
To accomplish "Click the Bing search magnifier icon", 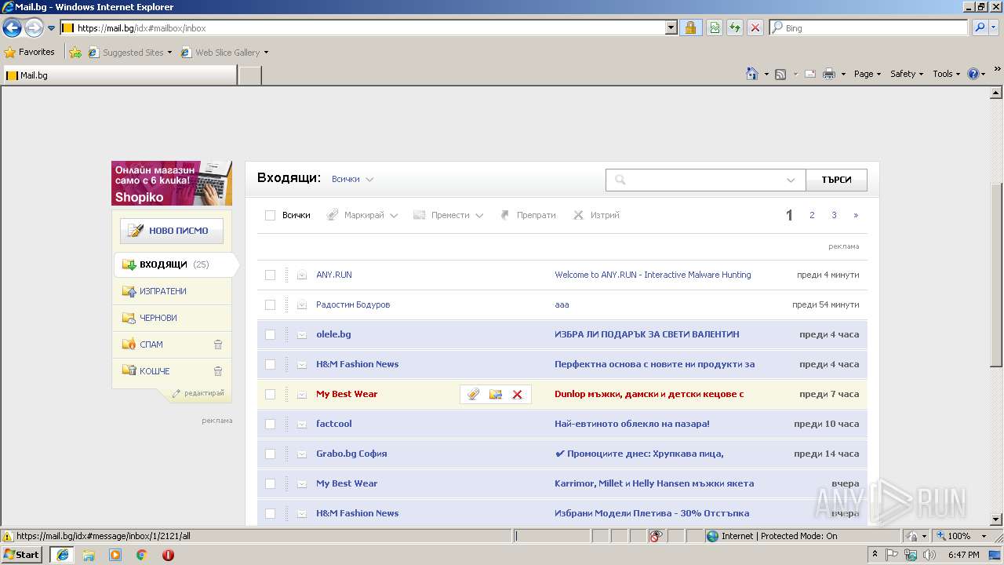I will point(980,27).
